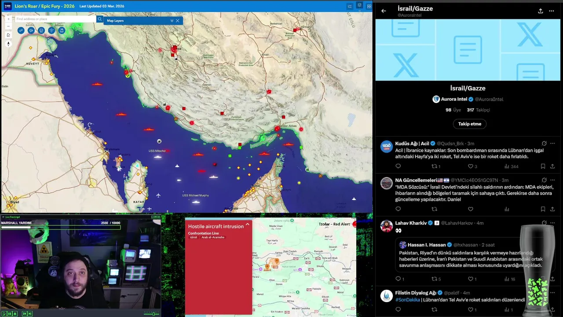Click the Find address or place field
Viewport: 563px width, 317px height.
click(55, 19)
